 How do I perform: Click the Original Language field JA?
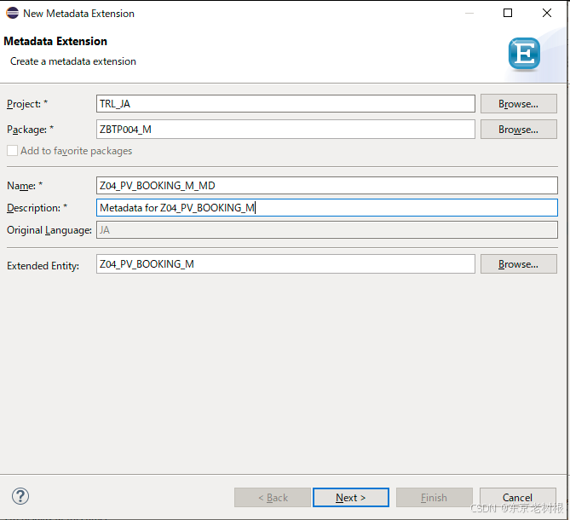327,230
